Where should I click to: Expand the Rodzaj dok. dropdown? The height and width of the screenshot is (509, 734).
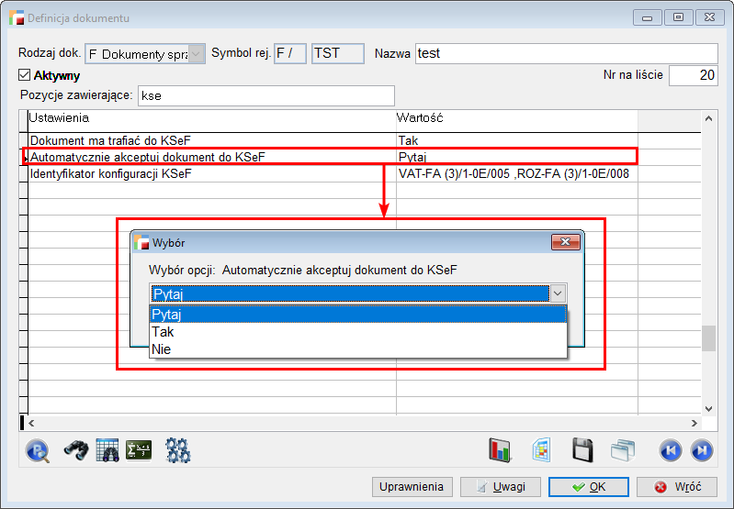(x=197, y=54)
